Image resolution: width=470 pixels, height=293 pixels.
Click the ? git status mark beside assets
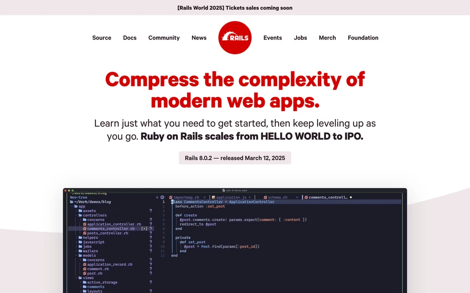(x=151, y=211)
